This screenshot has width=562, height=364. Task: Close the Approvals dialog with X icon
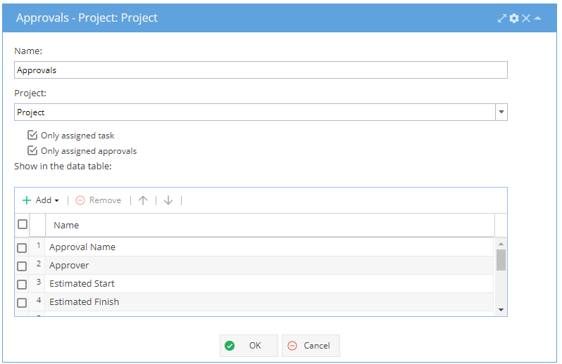tap(526, 18)
